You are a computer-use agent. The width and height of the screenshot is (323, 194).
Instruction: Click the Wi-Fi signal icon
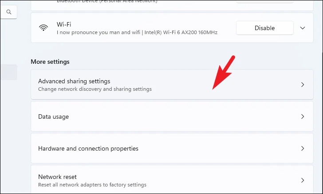(43, 27)
